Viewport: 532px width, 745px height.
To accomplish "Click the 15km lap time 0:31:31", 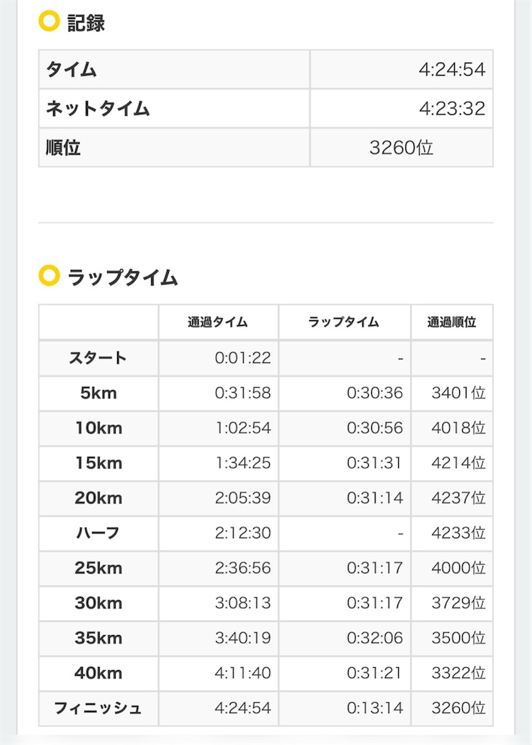I will click(374, 463).
